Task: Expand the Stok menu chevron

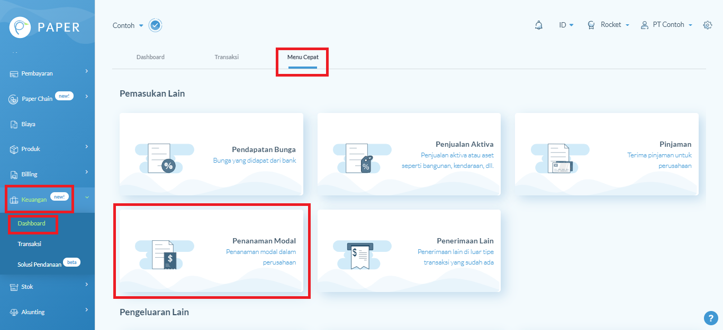Action: coord(86,285)
